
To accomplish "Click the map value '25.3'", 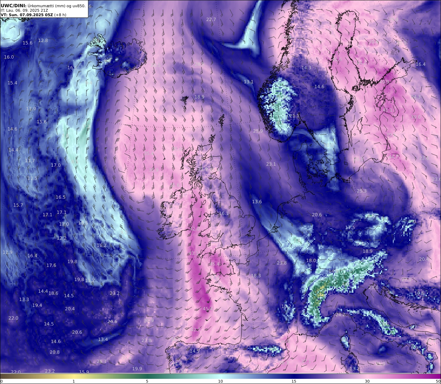I will tap(362, 191).
